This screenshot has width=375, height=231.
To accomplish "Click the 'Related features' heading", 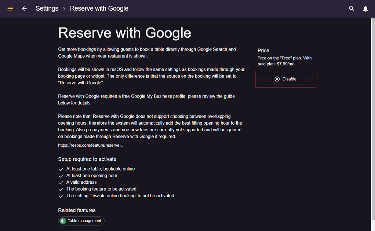I will click(x=77, y=210).
